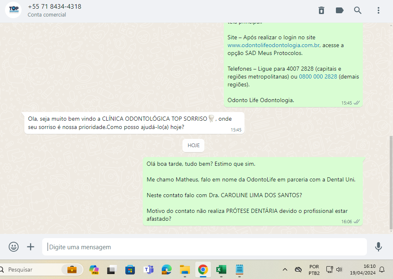The width and height of the screenshot is (393, 279).
Task: Click the Windows taskbar Pesquisar search box
Action: pyautogui.click(x=41, y=269)
